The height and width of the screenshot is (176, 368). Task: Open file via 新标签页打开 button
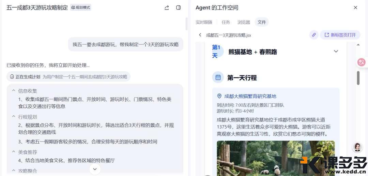(340, 35)
